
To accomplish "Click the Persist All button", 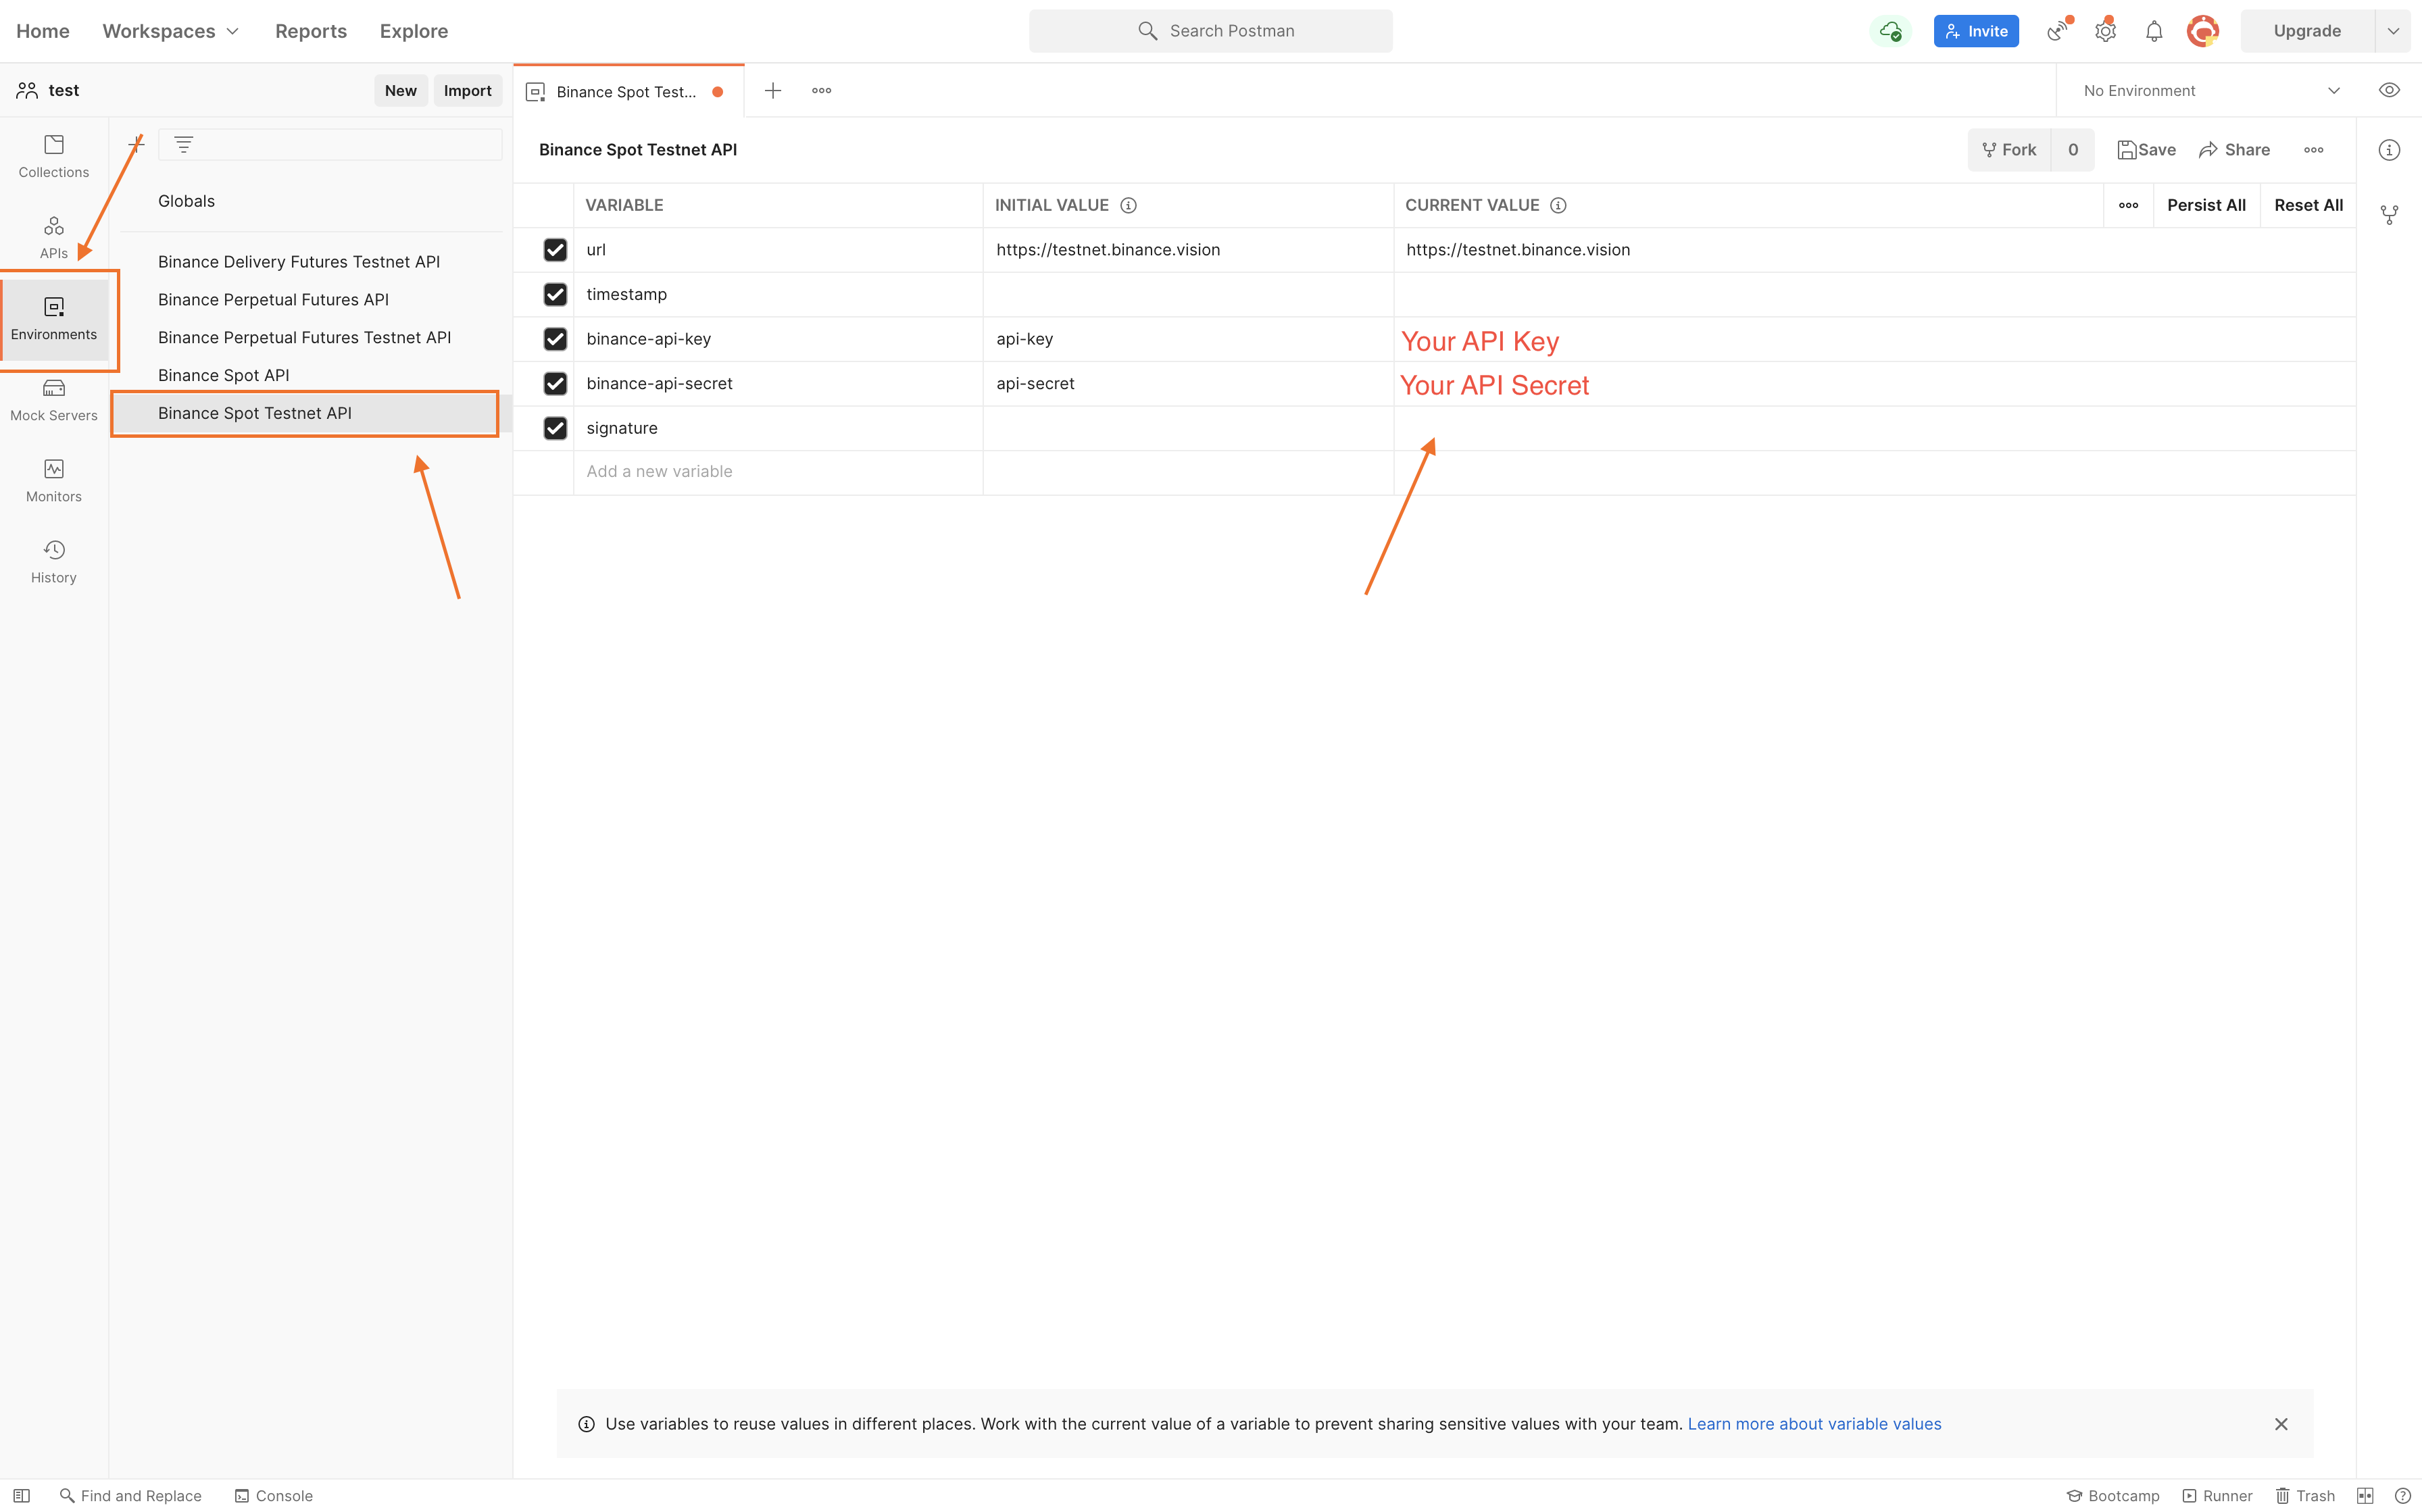I will click(2206, 205).
